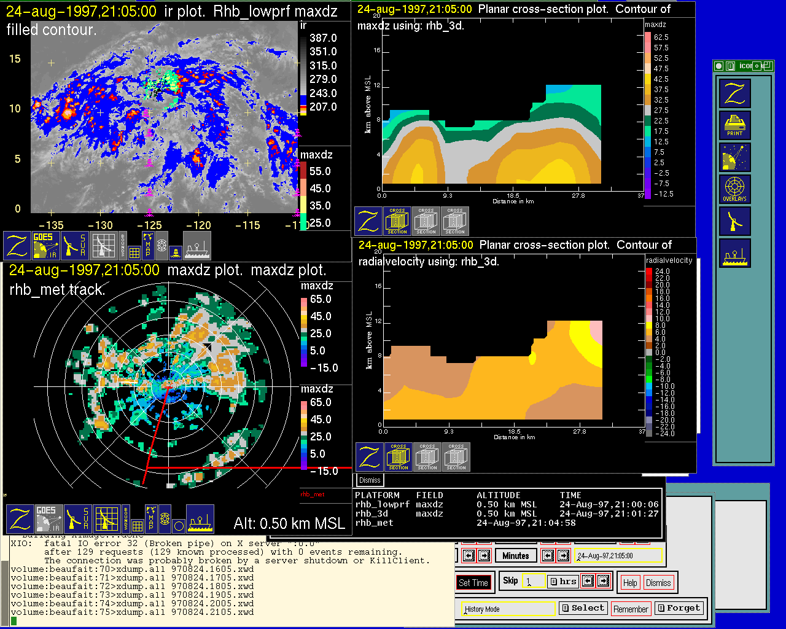
Task: Open the hrs units dropdown next to Skip
Action: 562,581
